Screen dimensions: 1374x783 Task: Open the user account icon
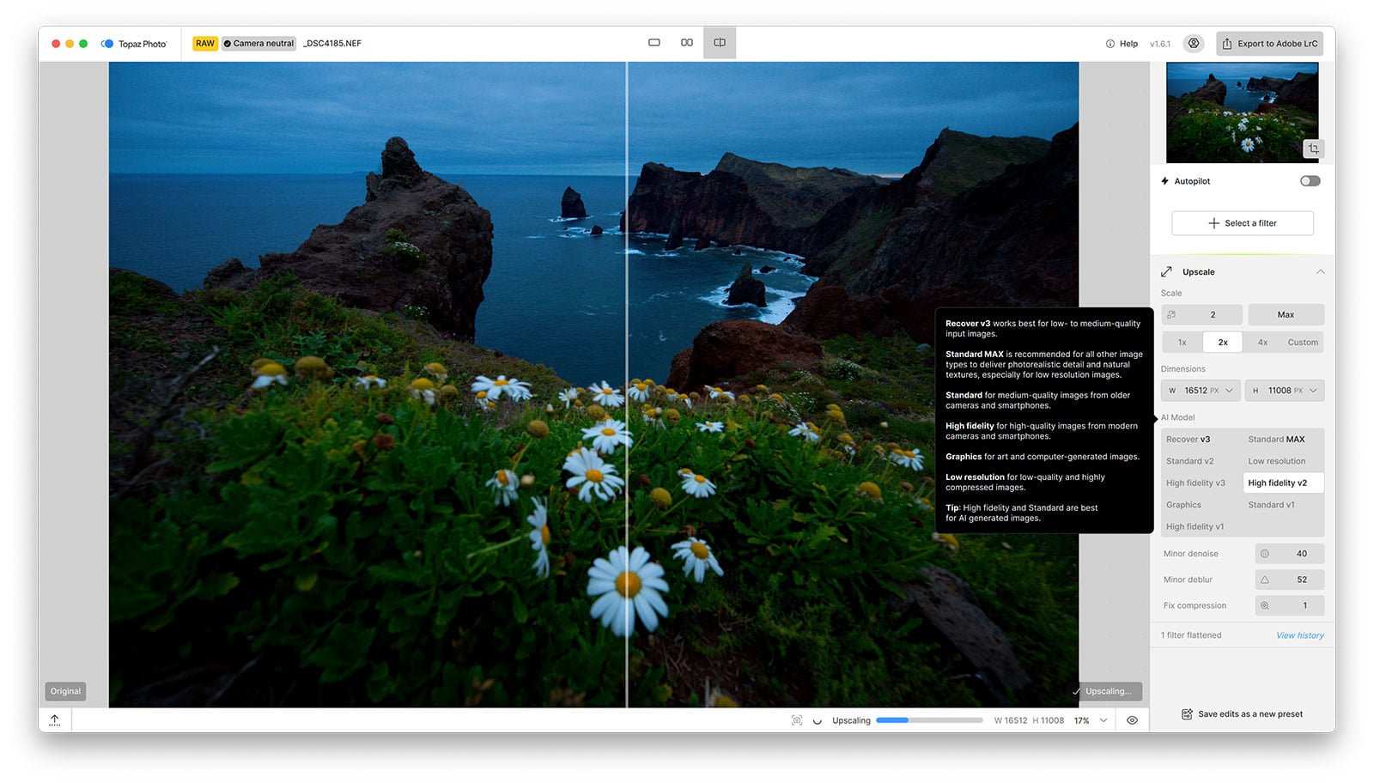1193,43
